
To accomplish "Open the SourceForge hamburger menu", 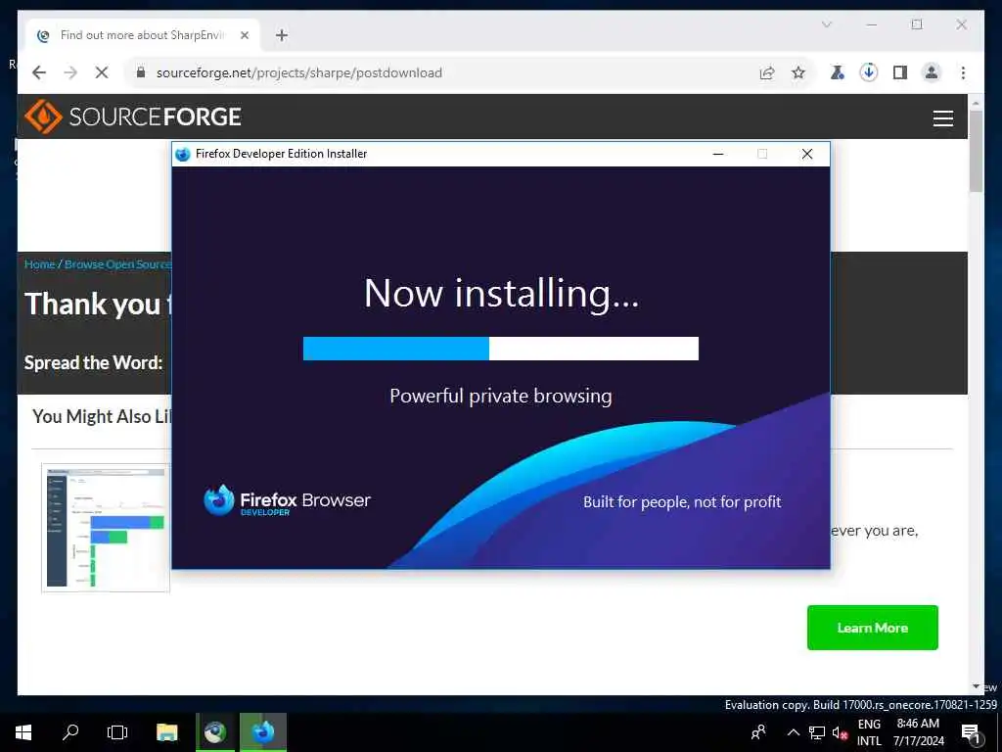I will coord(942,118).
